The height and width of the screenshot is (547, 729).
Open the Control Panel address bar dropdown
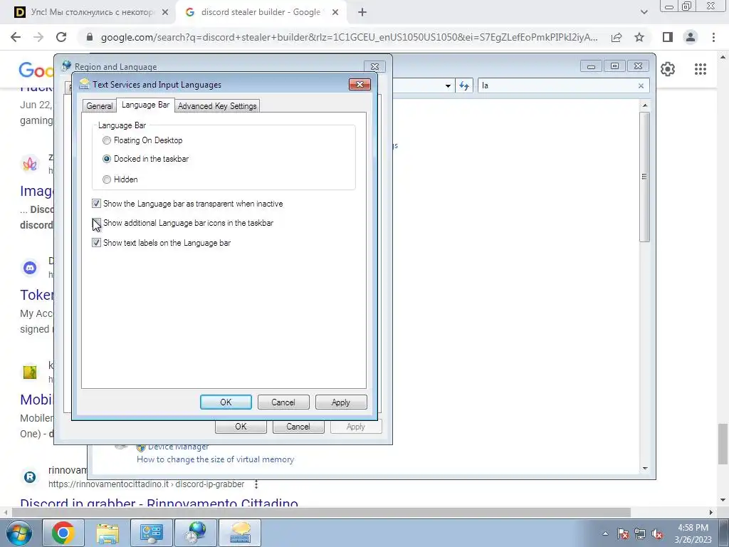pyautogui.click(x=448, y=85)
